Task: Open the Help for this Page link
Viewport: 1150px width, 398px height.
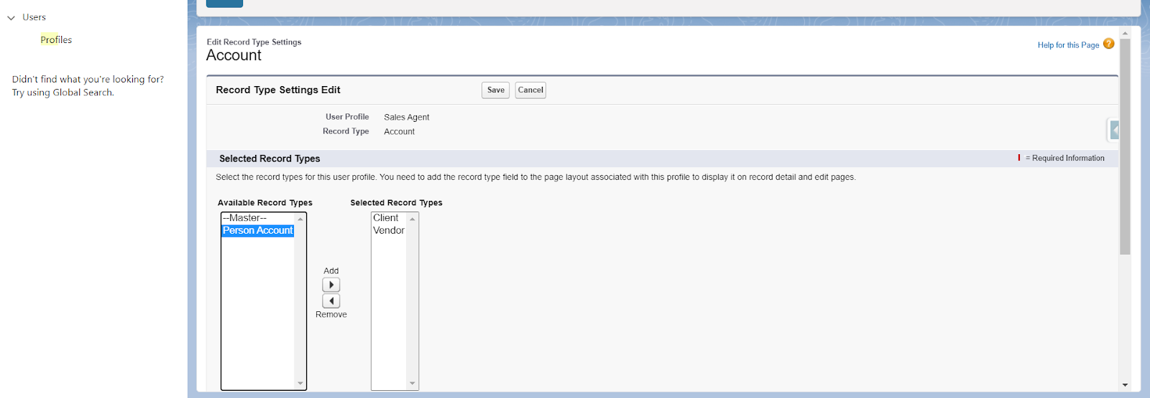Action: coord(1068,45)
